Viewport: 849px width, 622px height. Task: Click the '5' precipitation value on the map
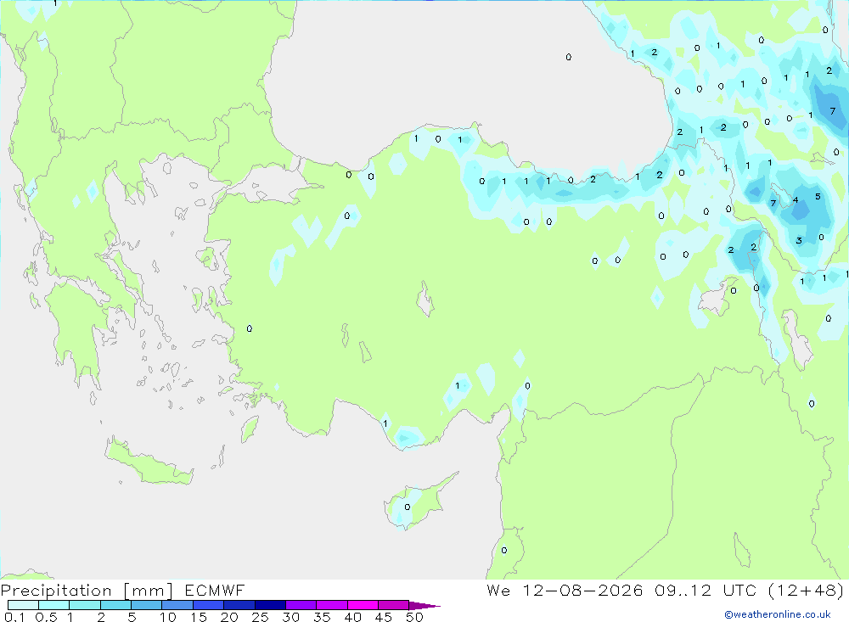point(818,197)
